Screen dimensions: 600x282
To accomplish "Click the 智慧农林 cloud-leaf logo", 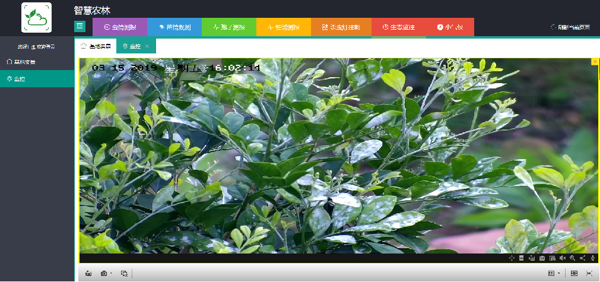I will (36, 18).
